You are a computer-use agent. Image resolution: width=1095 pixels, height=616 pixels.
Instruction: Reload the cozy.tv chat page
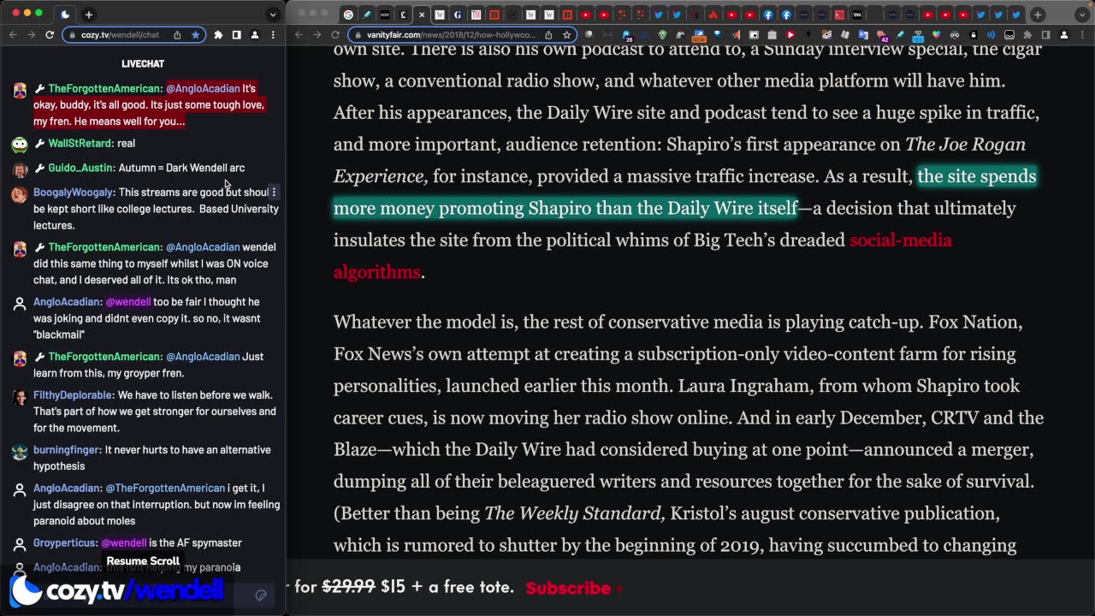[50, 35]
